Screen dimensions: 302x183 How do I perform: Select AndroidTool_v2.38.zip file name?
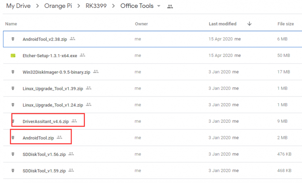(x=45, y=39)
